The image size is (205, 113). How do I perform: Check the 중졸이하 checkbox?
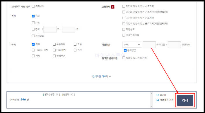[x=54, y=44]
